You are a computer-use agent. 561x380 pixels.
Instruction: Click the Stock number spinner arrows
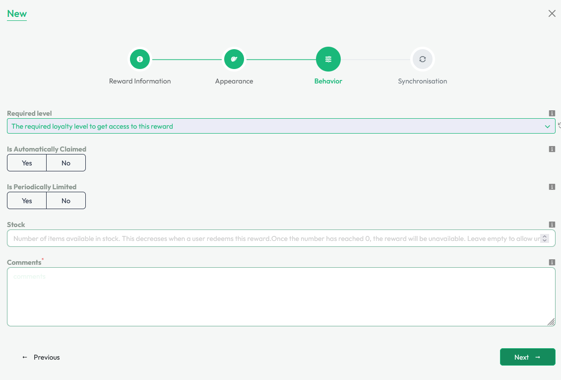point(545,238)
